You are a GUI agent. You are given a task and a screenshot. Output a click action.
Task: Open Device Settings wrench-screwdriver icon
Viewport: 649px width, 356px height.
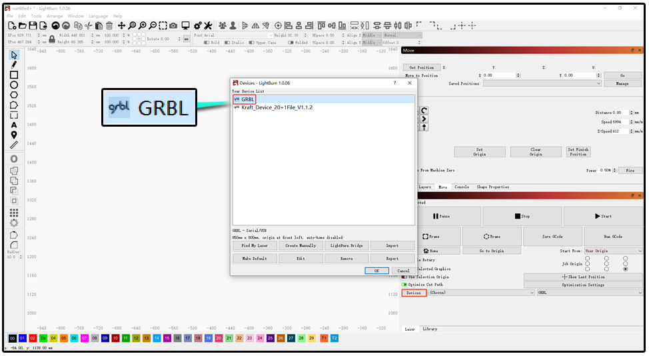coord(208,25)
